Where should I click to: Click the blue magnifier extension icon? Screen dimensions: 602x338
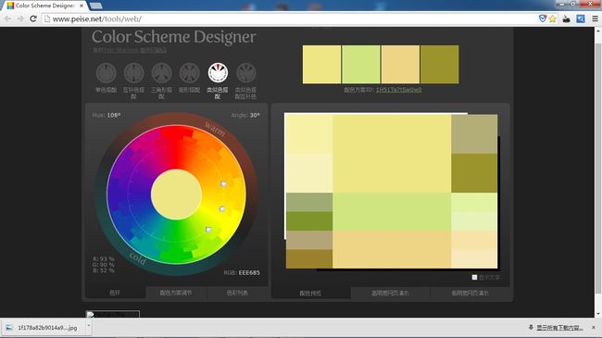[x=581, y=19]
